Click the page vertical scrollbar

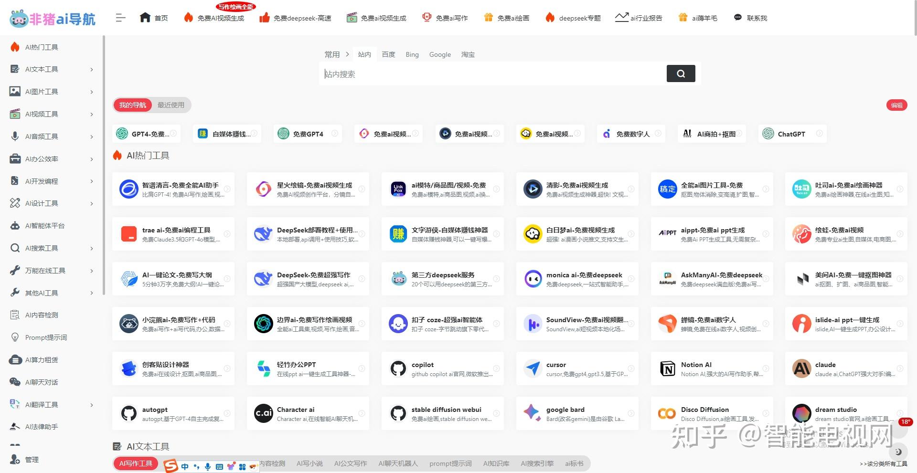click(915, 18)
